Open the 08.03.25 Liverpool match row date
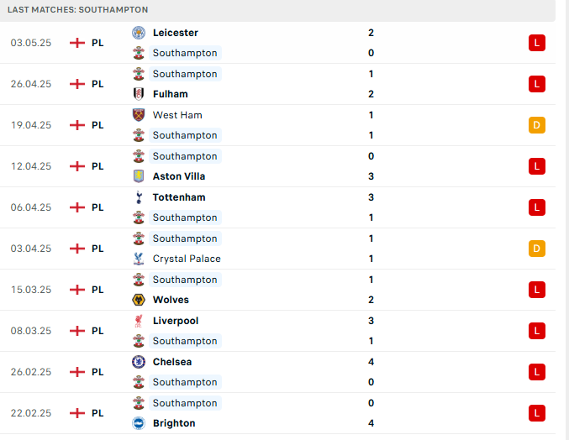The height and width of the screenshot is (440, 569). pos(31,331)
